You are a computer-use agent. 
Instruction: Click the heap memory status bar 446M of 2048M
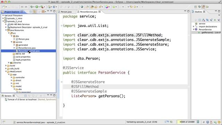[187, 122]
